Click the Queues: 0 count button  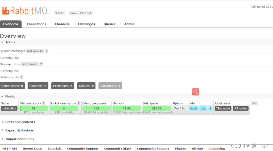(x=86, y=86)
